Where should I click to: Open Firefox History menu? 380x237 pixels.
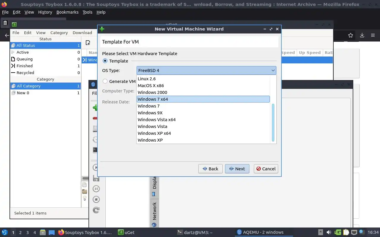tap(45, 12)
